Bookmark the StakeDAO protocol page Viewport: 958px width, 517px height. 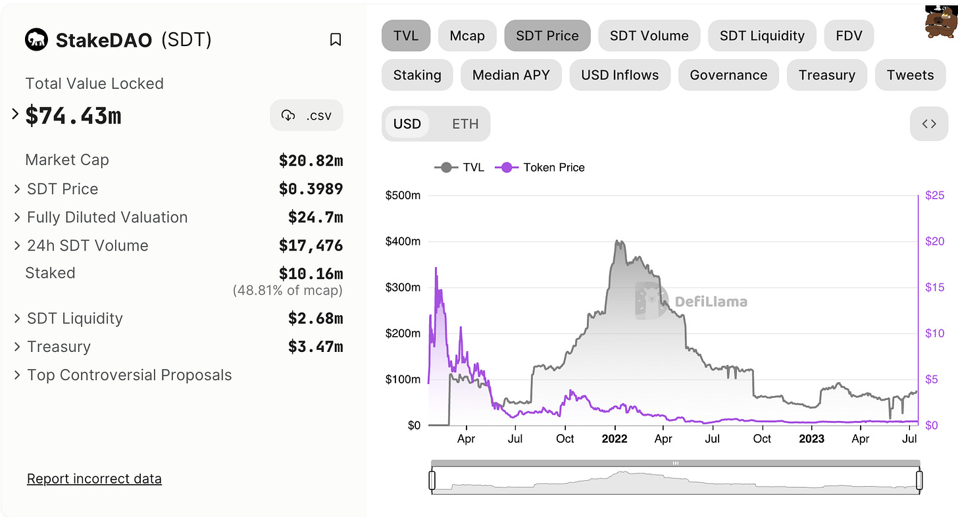[336, 39]
